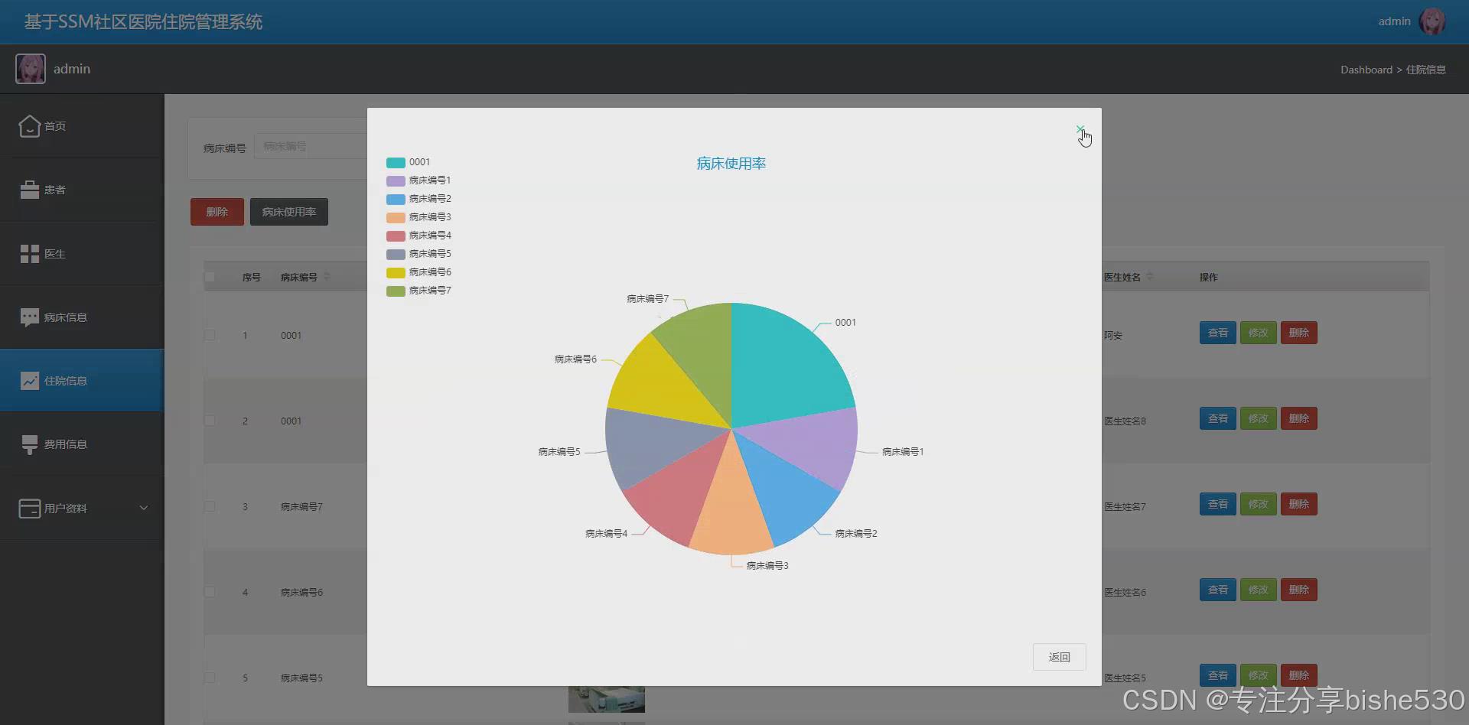The width and height of the screenshot is (1469, 725).
Task: Click the 病床使用率 button
Action: click(289, 212)
